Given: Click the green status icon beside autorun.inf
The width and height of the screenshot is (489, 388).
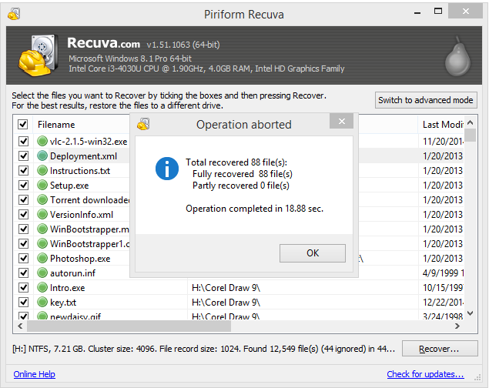Looking at the screenshot, I should pyautogui.click(x=42, y=273).
